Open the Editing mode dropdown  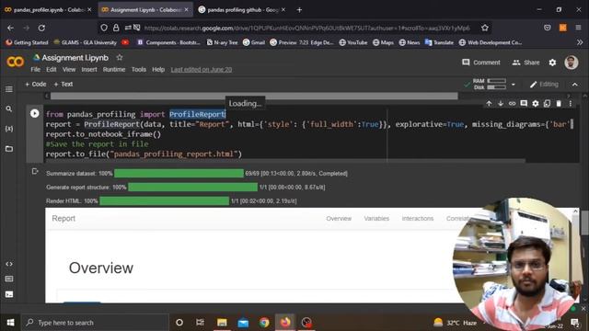click(544, 85)
